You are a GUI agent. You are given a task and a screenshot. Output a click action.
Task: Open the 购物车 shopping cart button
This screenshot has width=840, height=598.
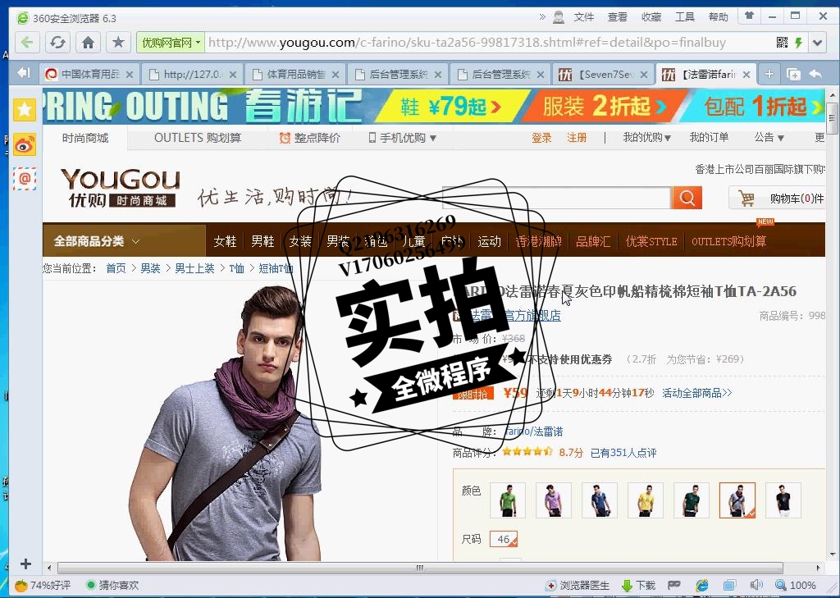tap(777, 199)
